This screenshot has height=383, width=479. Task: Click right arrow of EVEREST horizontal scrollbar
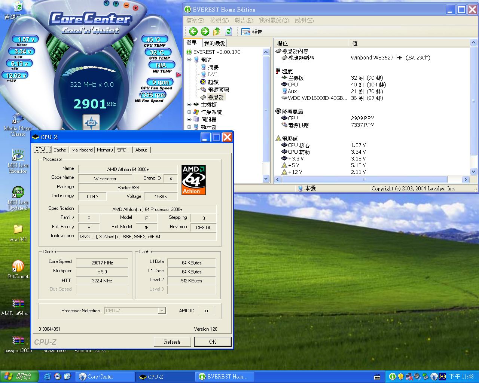point(466,180)
